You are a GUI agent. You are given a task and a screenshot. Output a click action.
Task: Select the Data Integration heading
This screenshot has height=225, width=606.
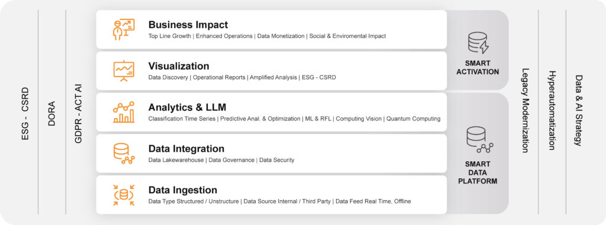coord(186,149)
